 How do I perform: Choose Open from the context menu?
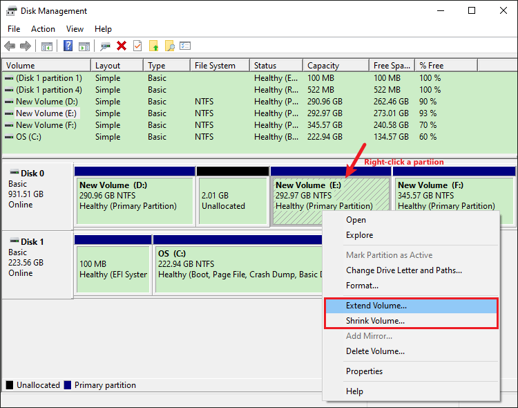(411, 220)
